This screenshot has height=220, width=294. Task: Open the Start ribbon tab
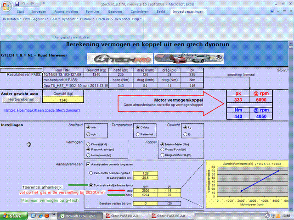click(x=20, y=11)
